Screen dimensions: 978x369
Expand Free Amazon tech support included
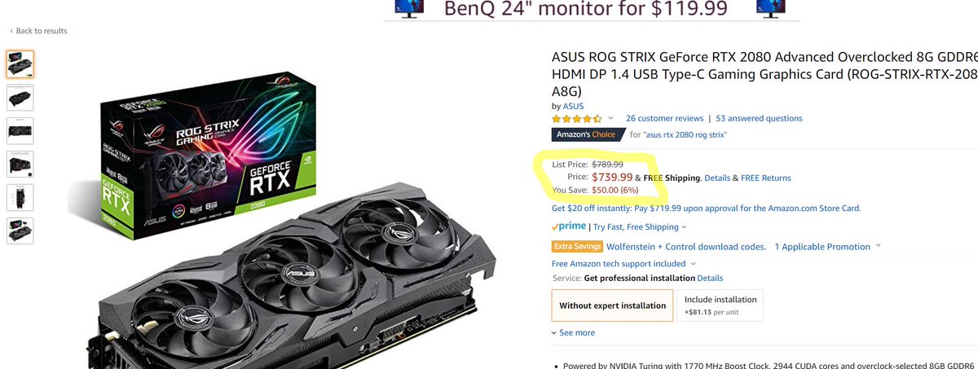[624, 264]
